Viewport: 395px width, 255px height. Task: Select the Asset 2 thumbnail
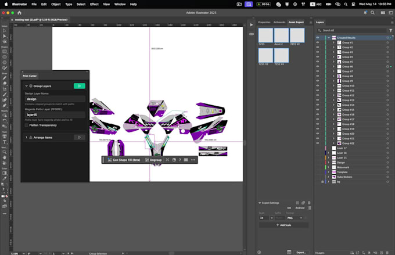pos(281,35)
